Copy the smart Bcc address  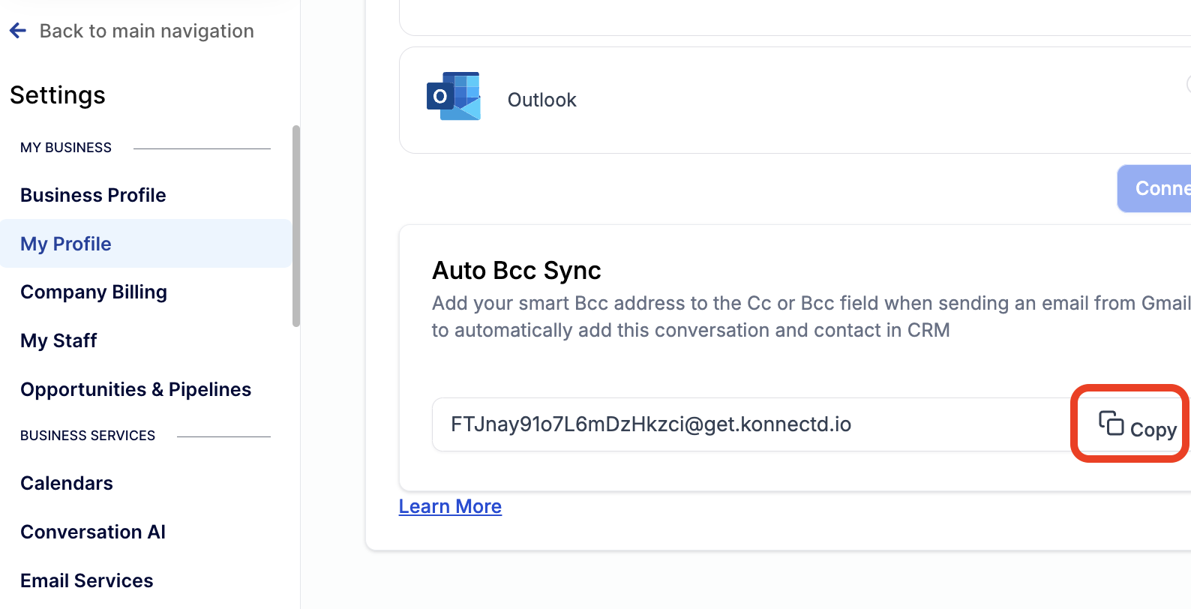coord(1137,426)
